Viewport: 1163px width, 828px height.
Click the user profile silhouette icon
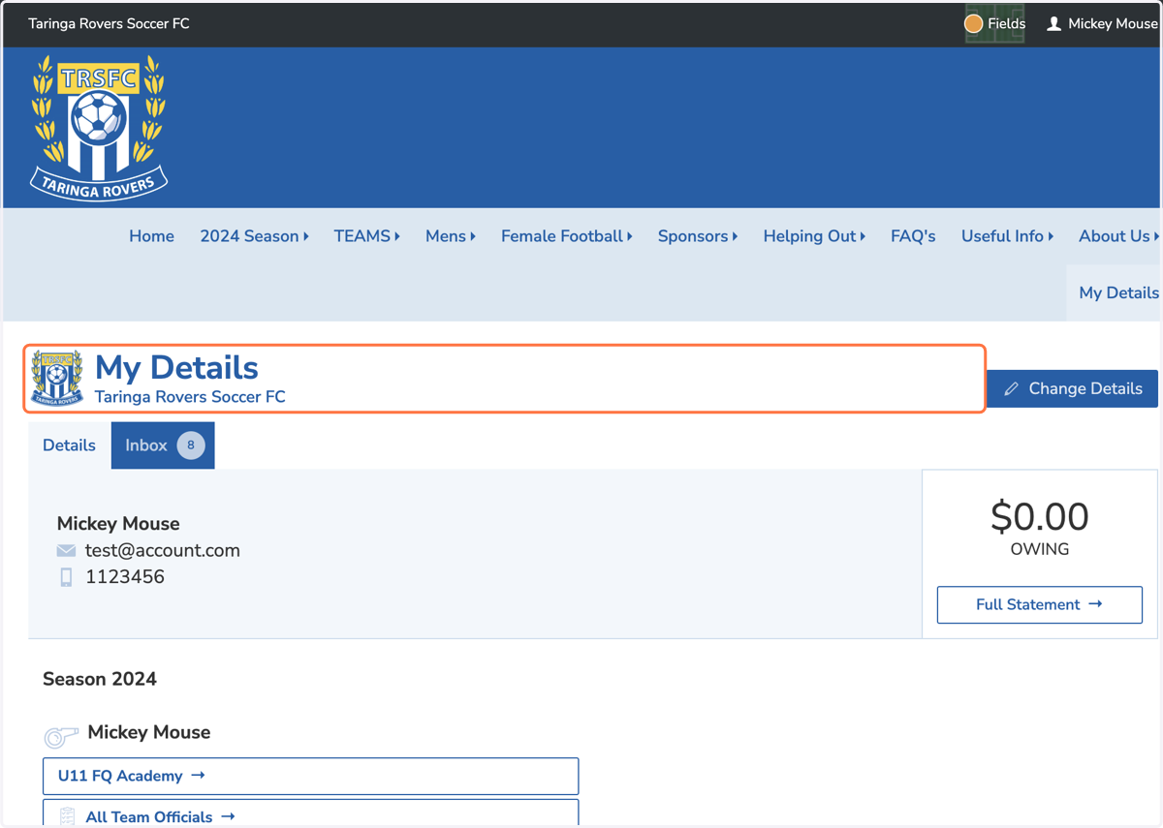click(1053, 23)
